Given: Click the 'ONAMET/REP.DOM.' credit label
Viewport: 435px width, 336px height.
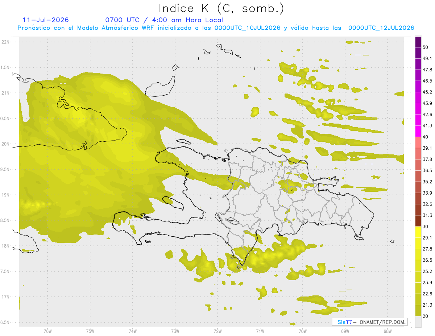Looking at the screenshot, I should 382,322.
